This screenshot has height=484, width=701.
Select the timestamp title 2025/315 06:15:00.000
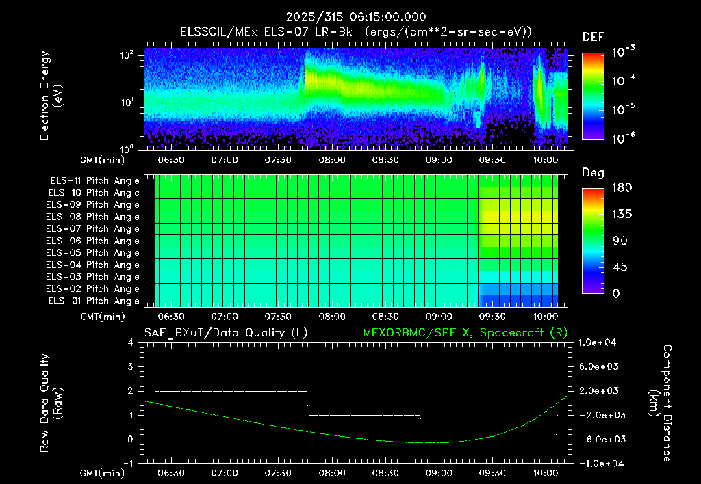(x=356, y=17)
